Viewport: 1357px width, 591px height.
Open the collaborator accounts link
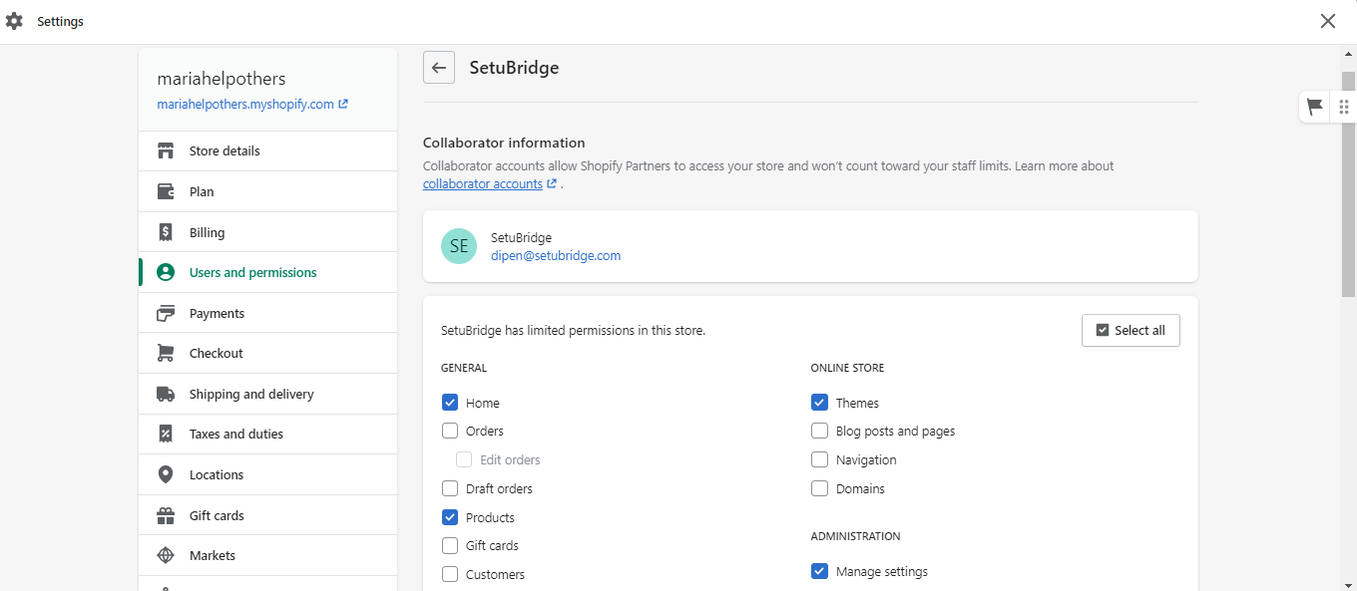(483, 184)
